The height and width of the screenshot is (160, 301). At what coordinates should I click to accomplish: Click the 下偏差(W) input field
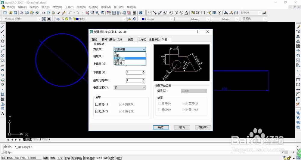pos(134,73)
